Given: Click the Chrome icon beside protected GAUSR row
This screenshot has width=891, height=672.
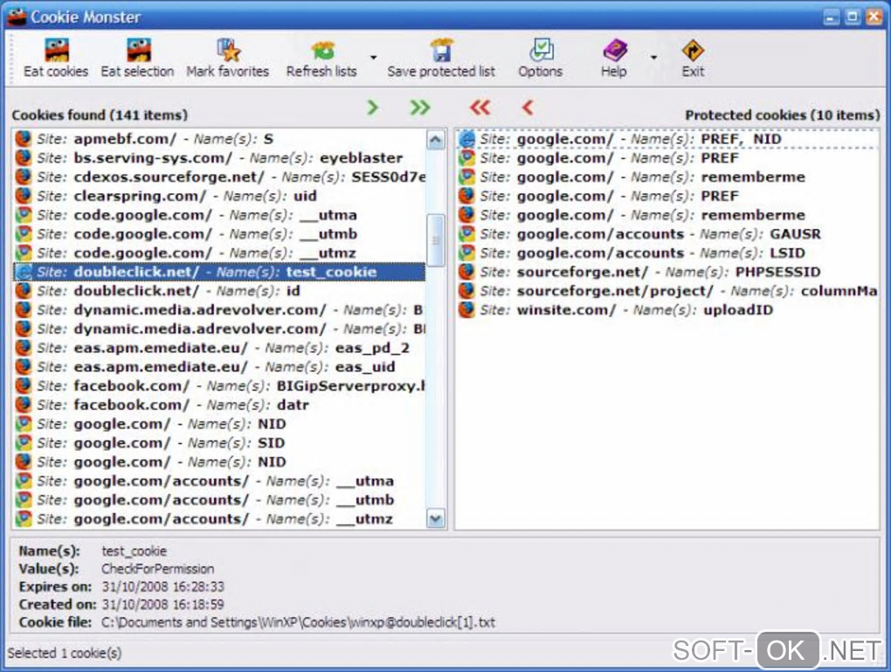Looking at the screenshot, I should point(466,234).
